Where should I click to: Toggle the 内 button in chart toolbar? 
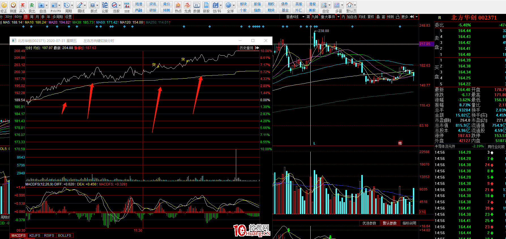343,17
